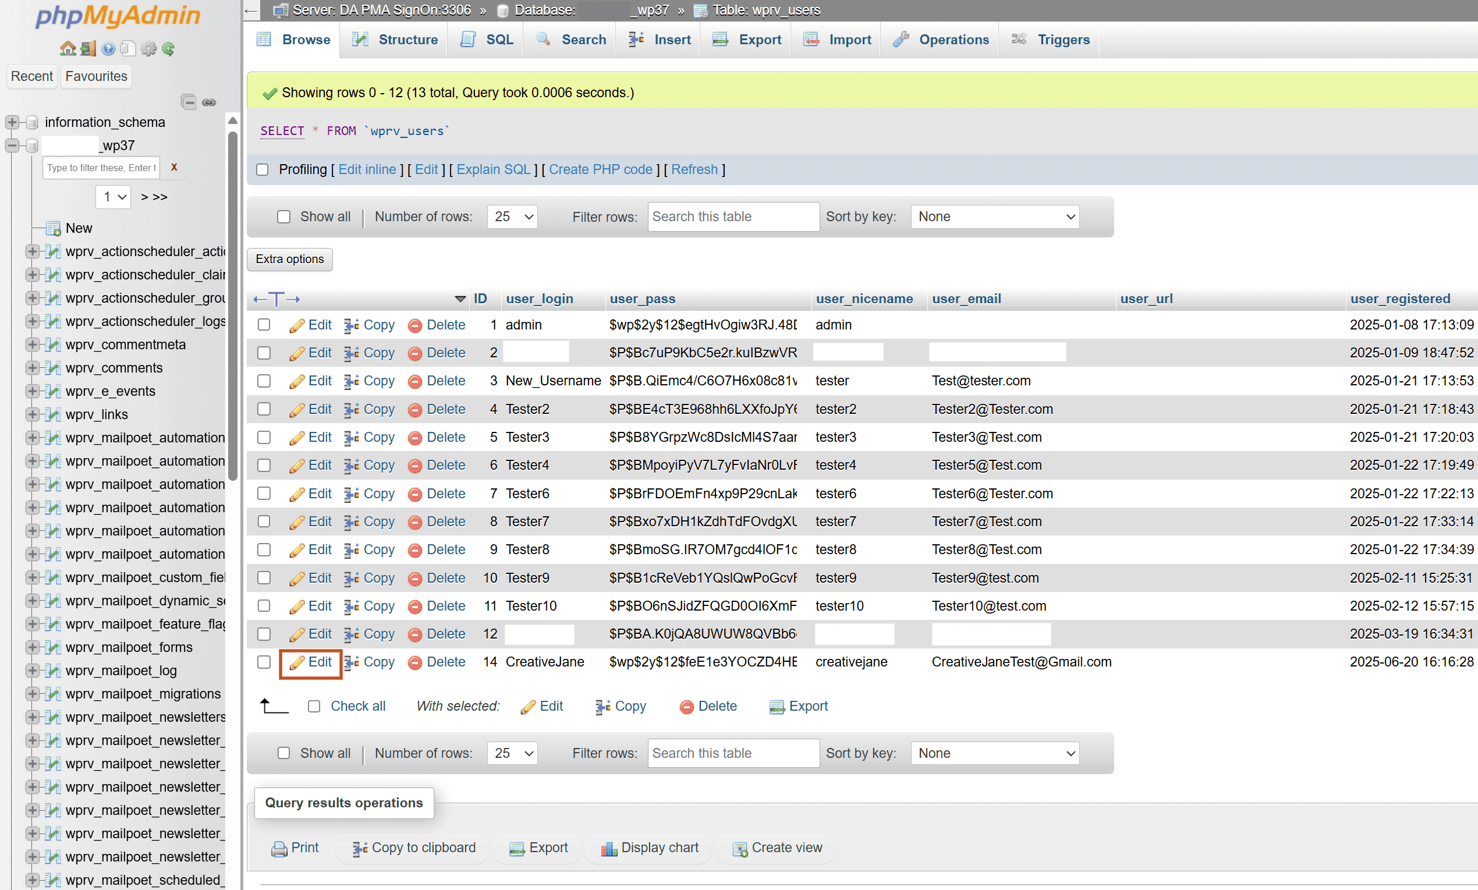Click pencil Edit icon for admin row
Screen dimensions: 1478x890
pos(296,325)
